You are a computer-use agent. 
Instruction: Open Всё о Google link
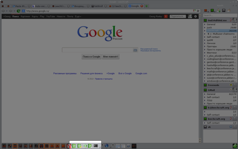click(x=125, y=73)
